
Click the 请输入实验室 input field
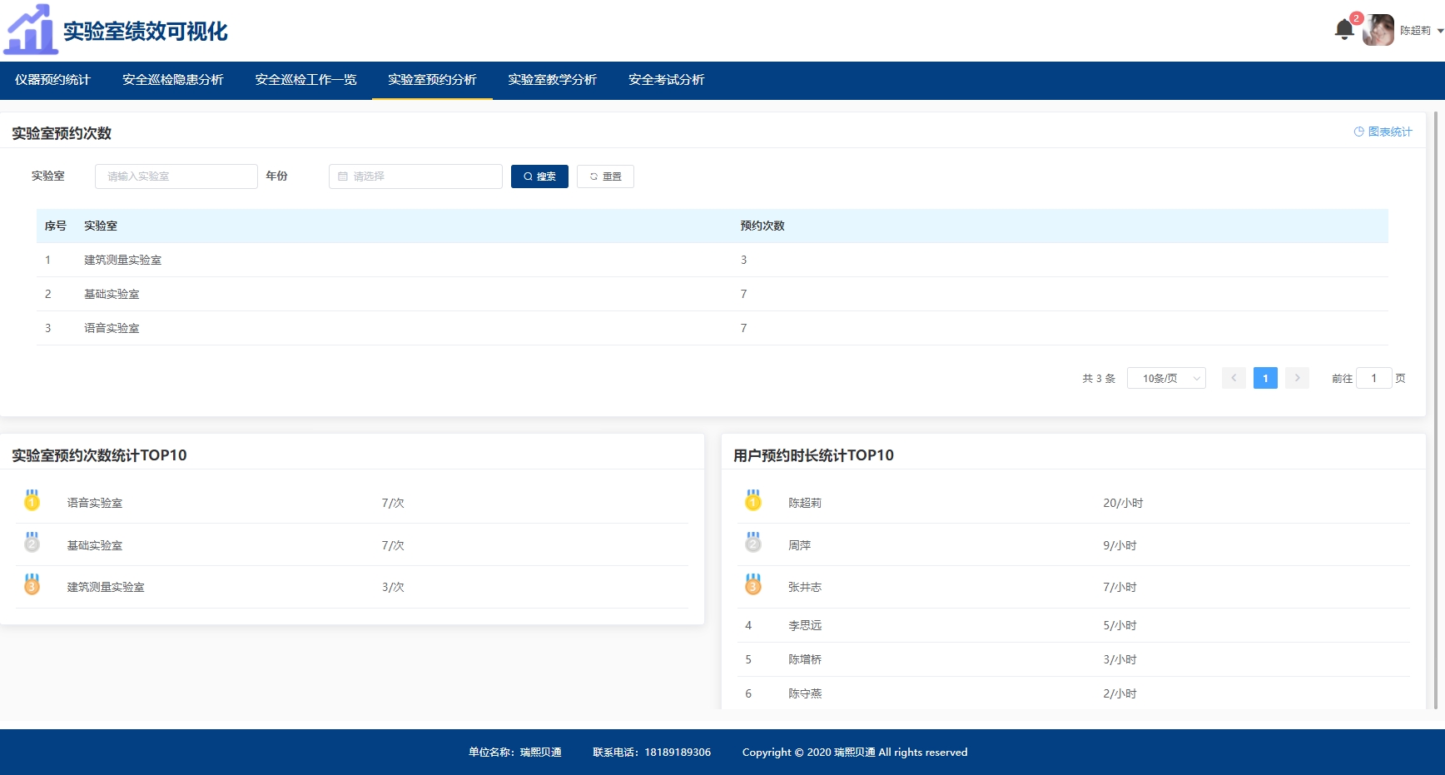176,176
